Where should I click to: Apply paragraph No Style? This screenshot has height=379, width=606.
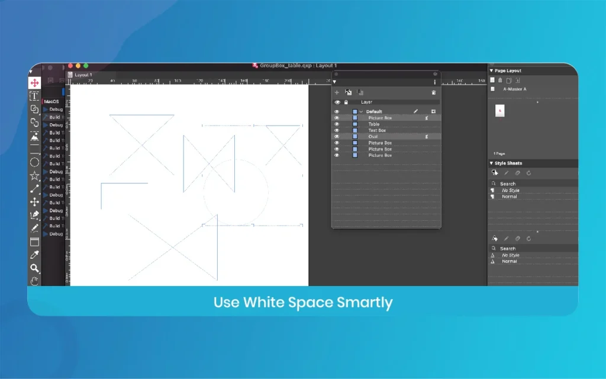click(510, 190)
